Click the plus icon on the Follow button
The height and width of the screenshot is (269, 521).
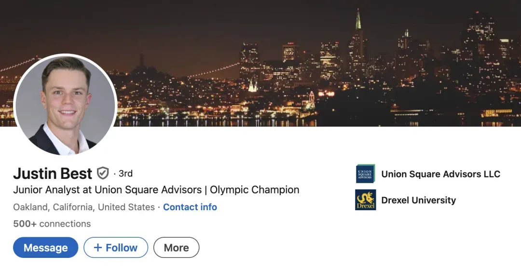(98, 248)
